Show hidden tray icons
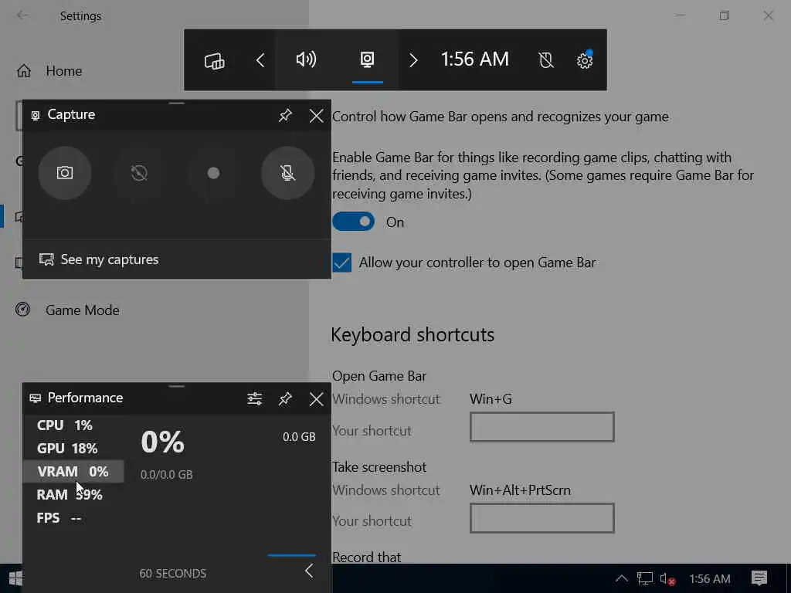This screenshot has width=791, height=593. click(622, 578)
